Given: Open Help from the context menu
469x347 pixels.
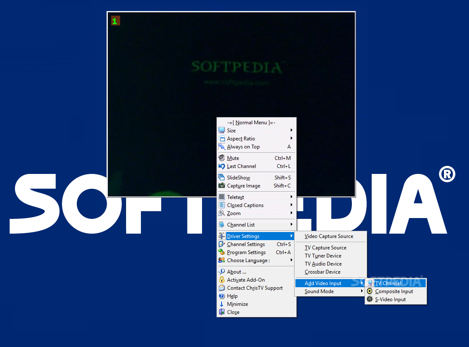Looking at the screenshot, I should click(x=257, y=296).
